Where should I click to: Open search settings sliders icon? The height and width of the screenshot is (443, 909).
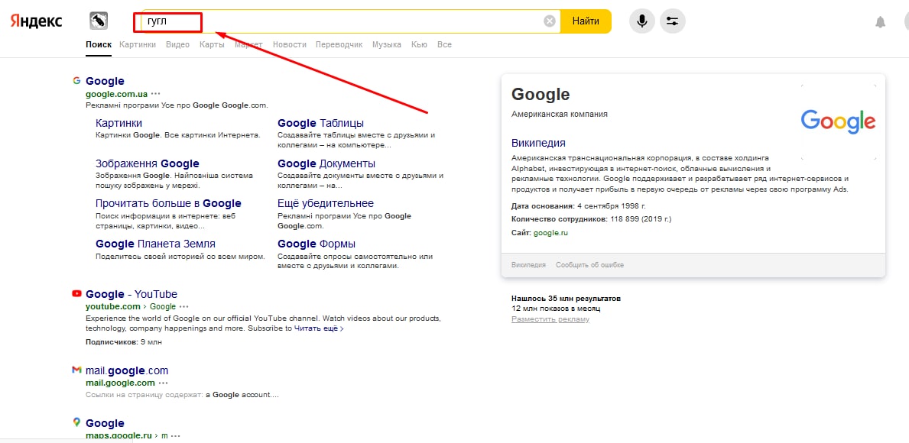coord(673,21)
